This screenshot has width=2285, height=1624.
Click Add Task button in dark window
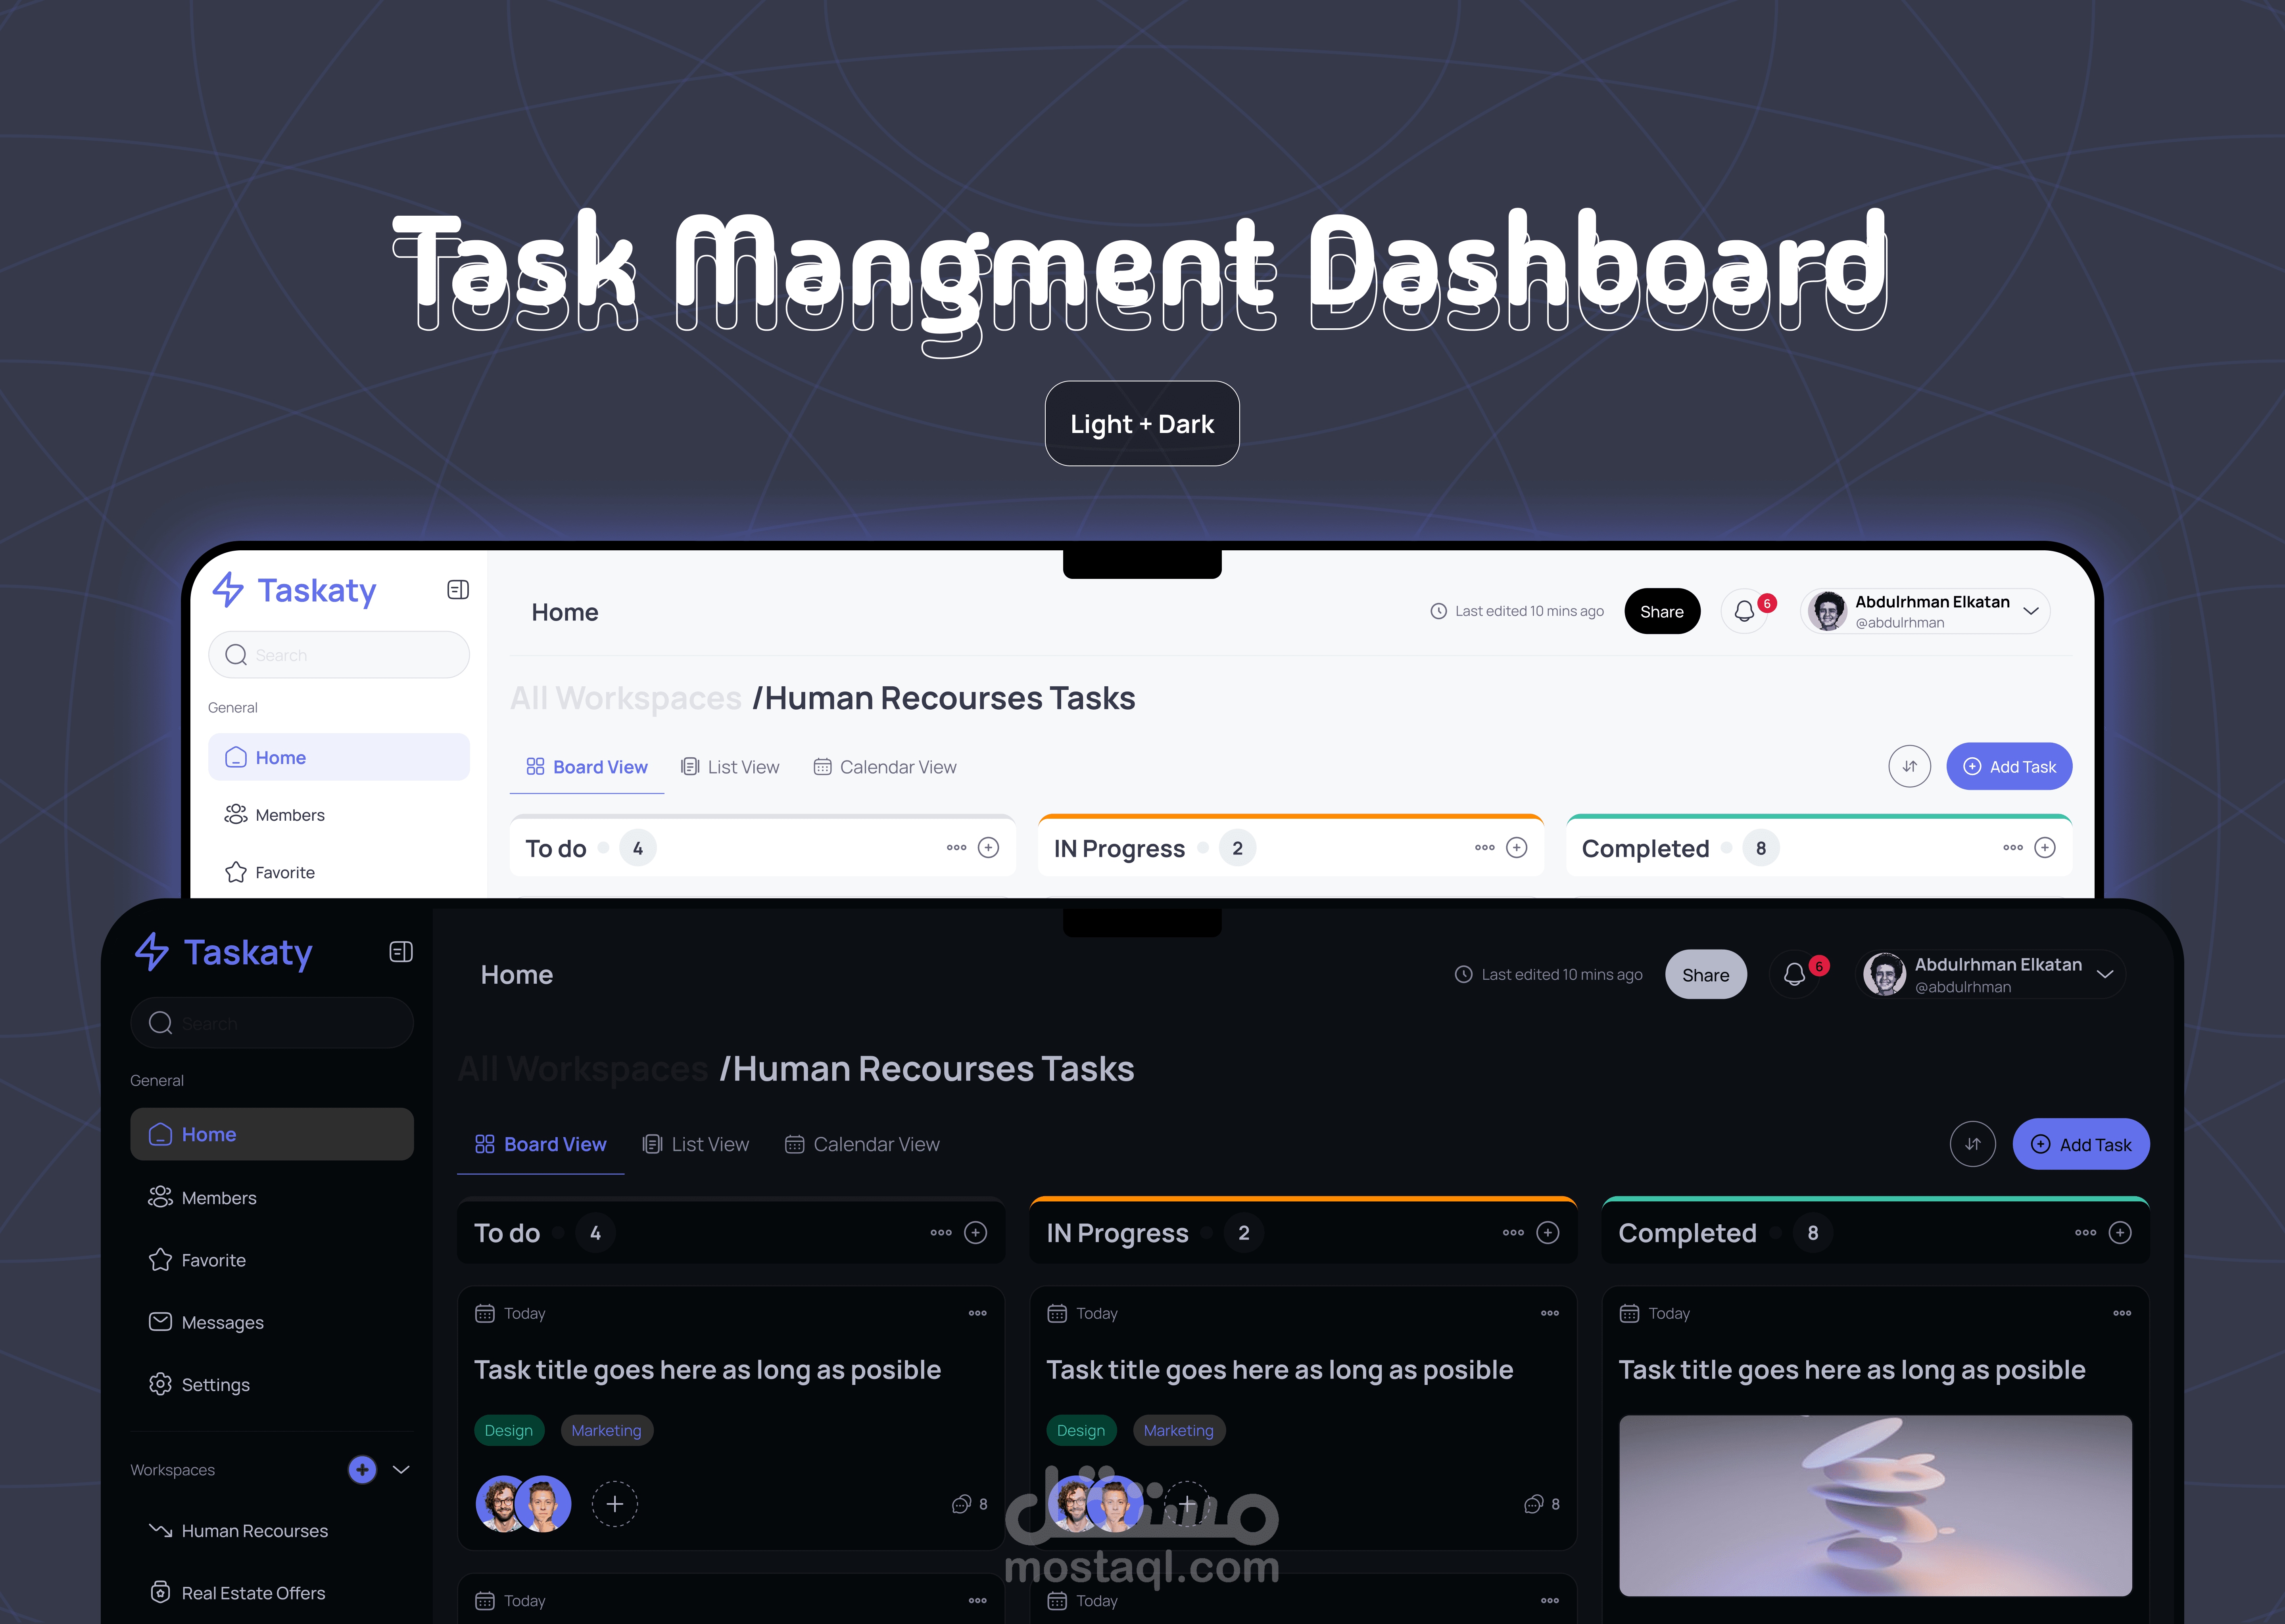pyautogui.click(x=2081, y=1144)
